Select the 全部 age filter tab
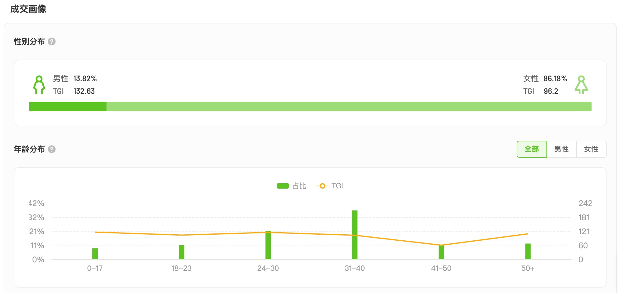Image resolution: width=618 pixels, height=293 pixels. click(x=531, y=149)
